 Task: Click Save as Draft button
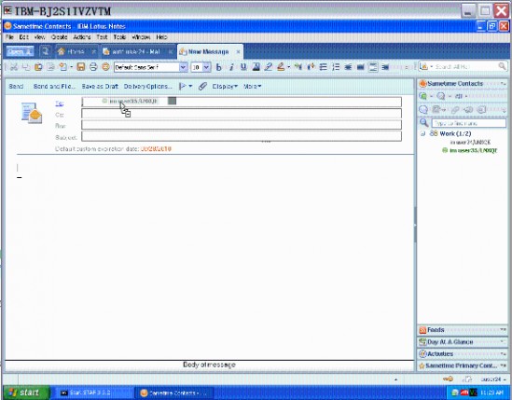100,86
